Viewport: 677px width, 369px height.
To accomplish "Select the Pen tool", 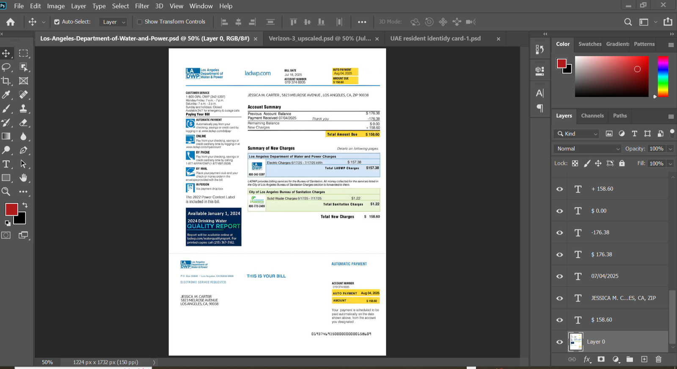I will point(23,150).
